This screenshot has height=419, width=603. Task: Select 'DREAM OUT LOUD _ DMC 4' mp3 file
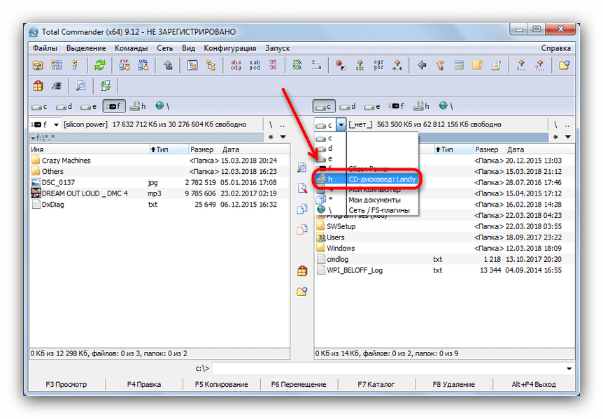click(x=159, y=193)
